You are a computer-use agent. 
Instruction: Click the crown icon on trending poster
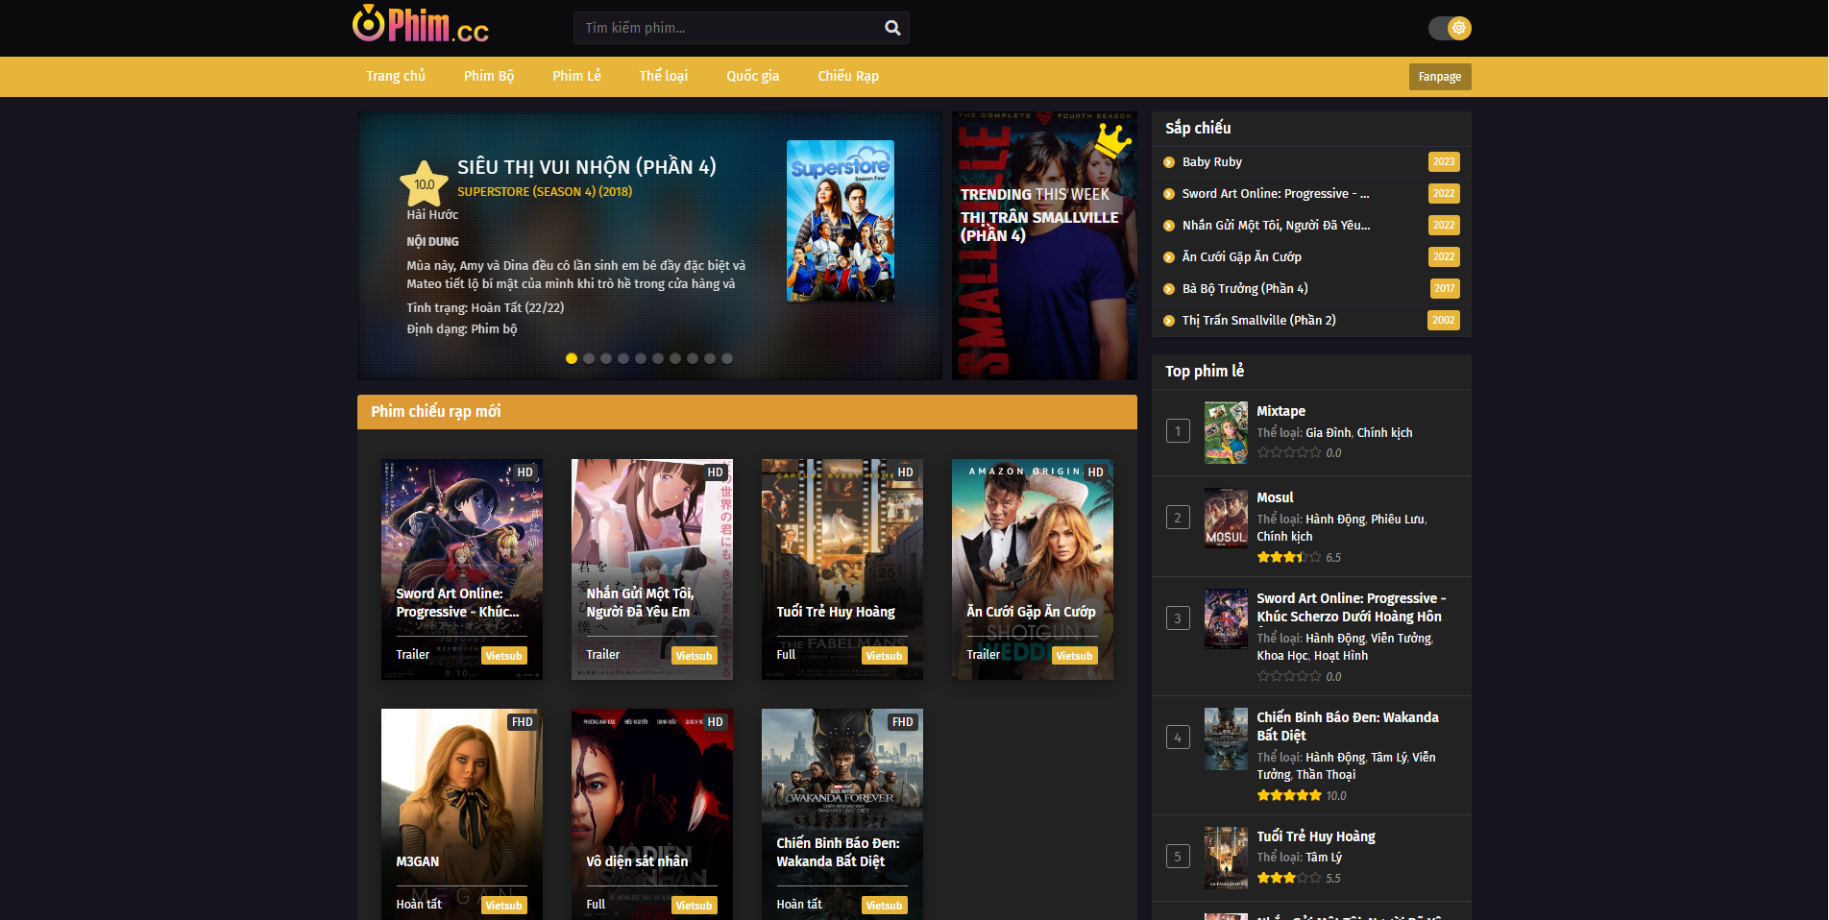[1112, 141]
